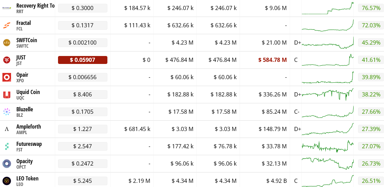Click the highlighted red JUST price $ 0.05907
This screenshot has width=384, height=187.
[83, 60]
